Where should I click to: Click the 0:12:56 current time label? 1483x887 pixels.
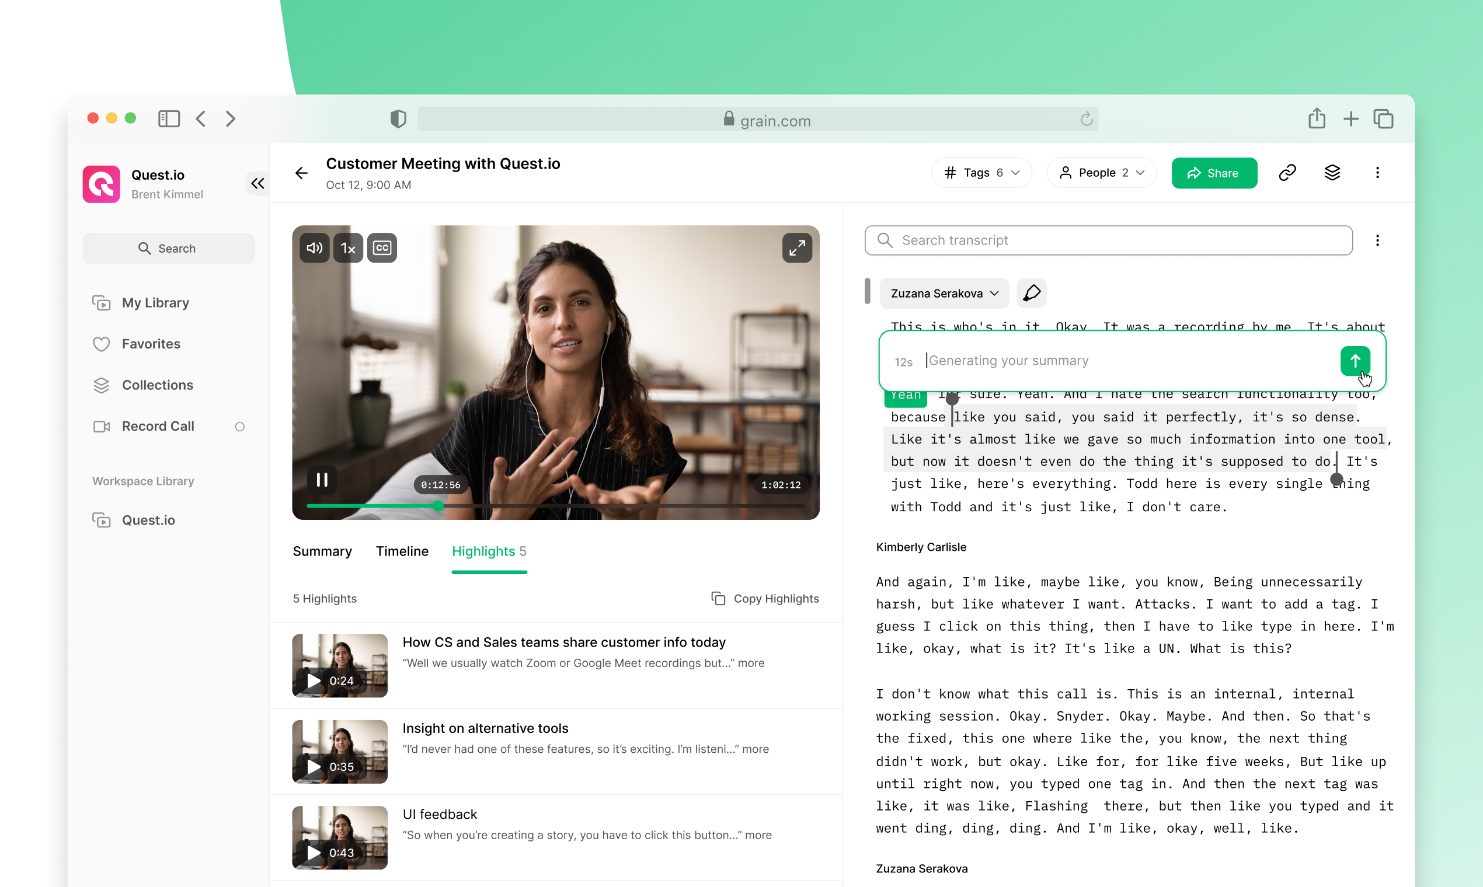click(441, 485)
